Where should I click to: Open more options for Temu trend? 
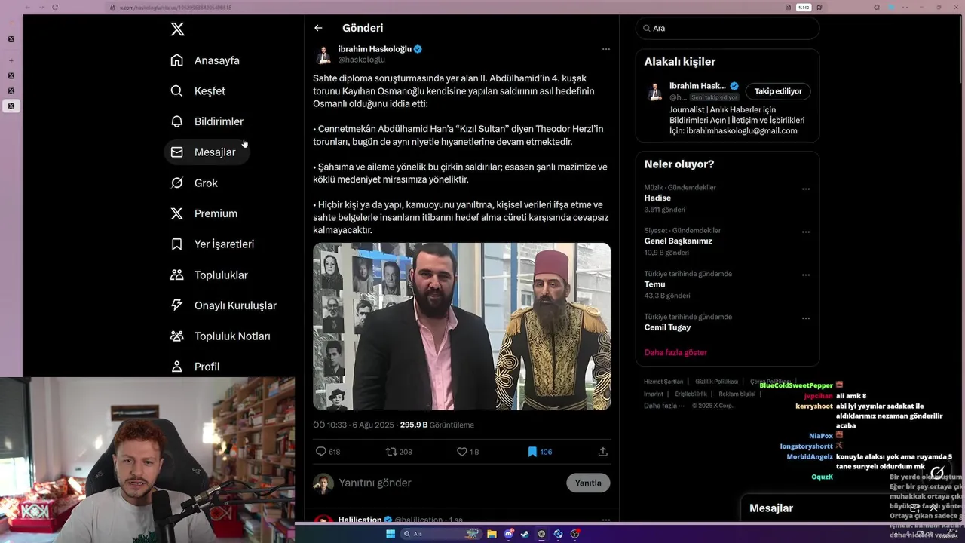coord(806,275)
